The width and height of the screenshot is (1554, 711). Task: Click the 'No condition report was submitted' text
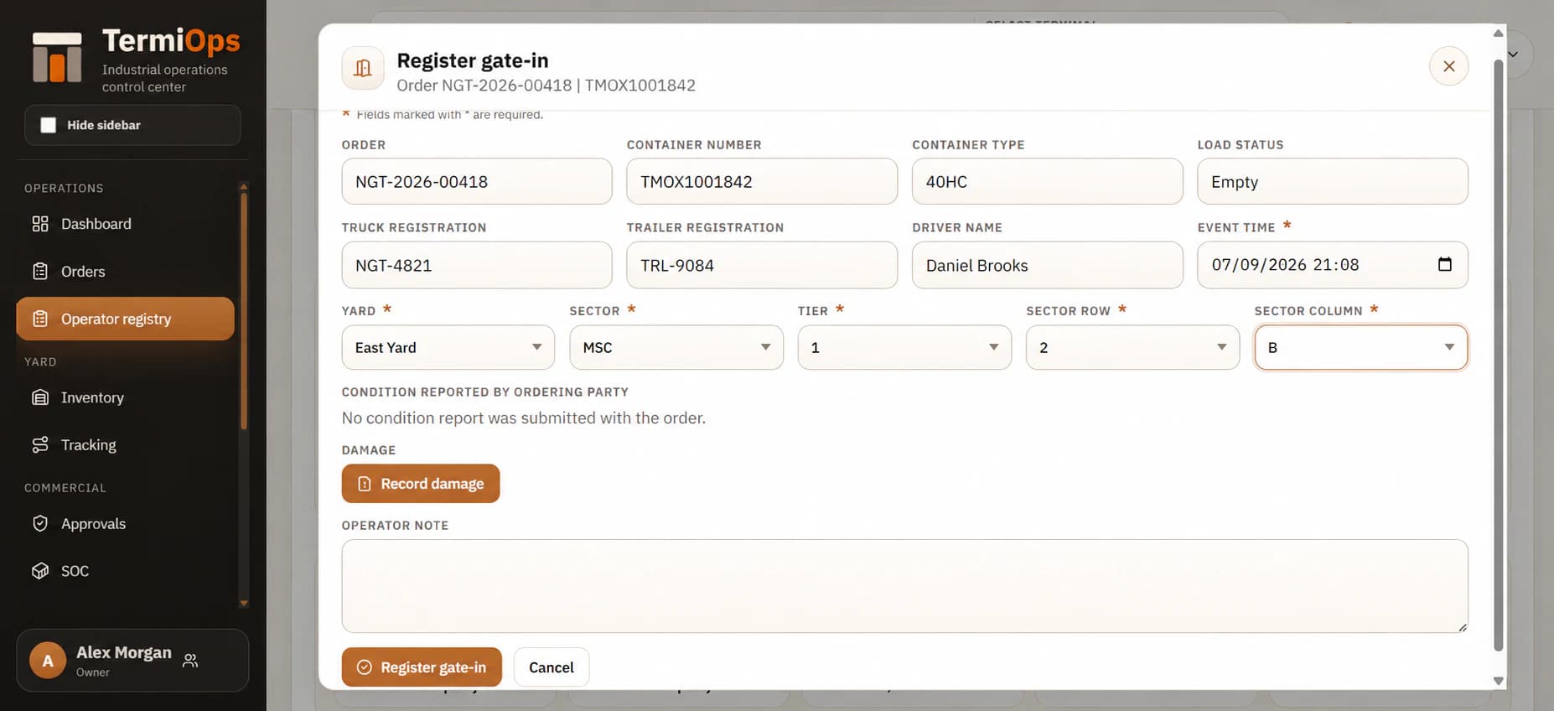click(524, 418)
